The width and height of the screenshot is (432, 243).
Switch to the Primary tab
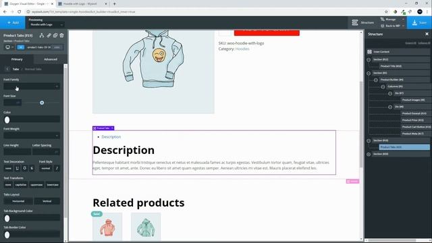coord(17,59)
